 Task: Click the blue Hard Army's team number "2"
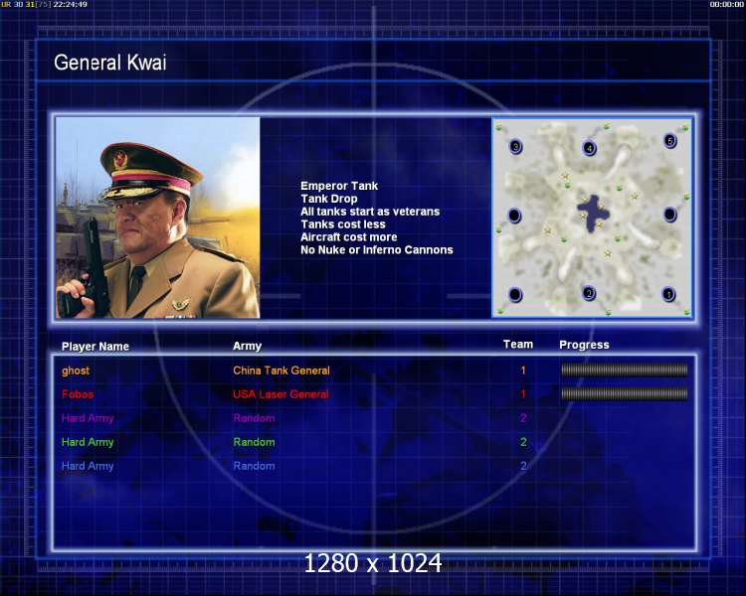click(523, 466)
